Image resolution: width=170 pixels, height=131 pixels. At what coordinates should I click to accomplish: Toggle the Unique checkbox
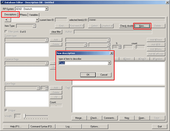click(x=6, y=110)
